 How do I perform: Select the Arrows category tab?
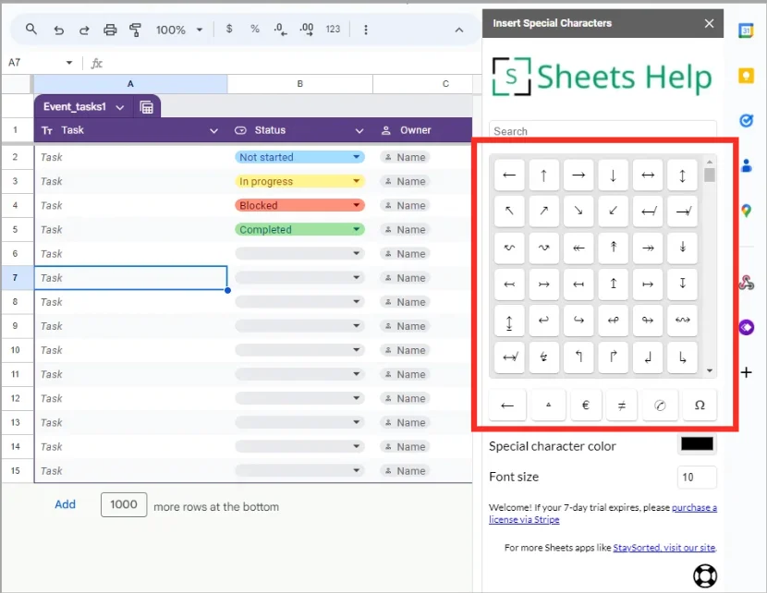click(507, 405)
